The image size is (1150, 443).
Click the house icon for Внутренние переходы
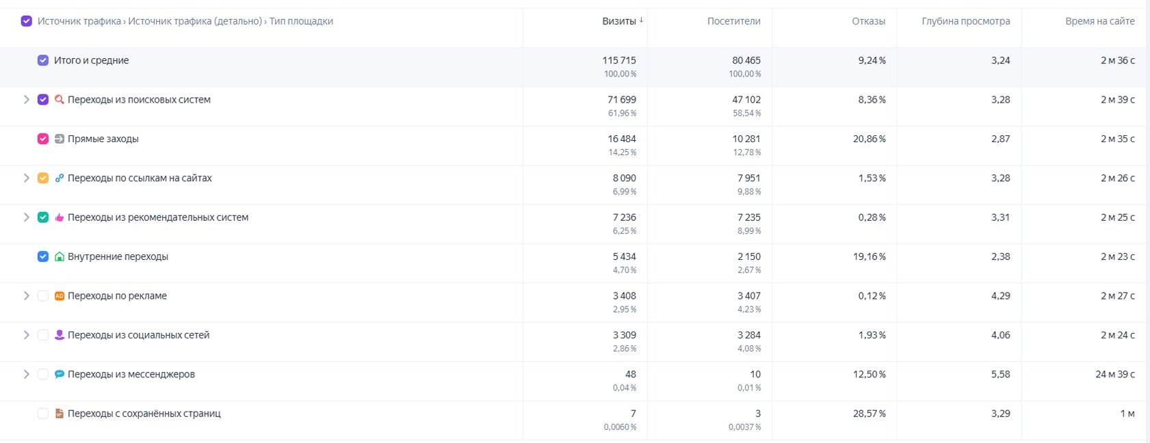(x=60, y=257)
